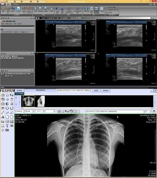Select the lateral chest thumbnail numbered 2

[x=40, y=101]
